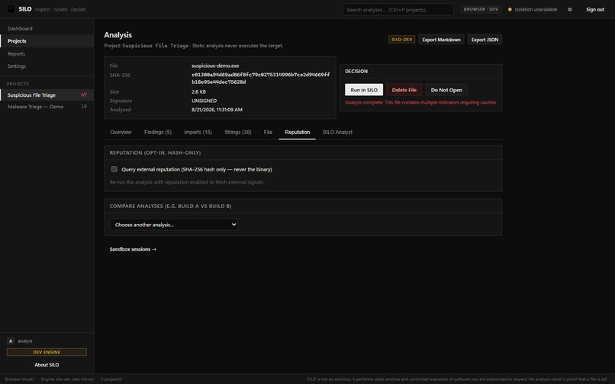Click the analyst avatar icon
The width and height of the screenshot is (615, 384).
click(x=11, y=341)
